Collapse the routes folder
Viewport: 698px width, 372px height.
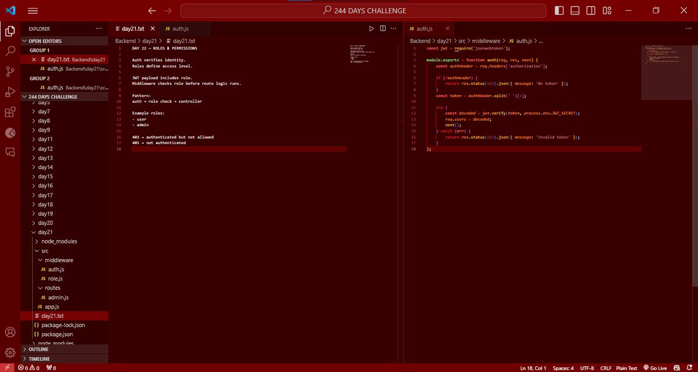coord(65,288)
